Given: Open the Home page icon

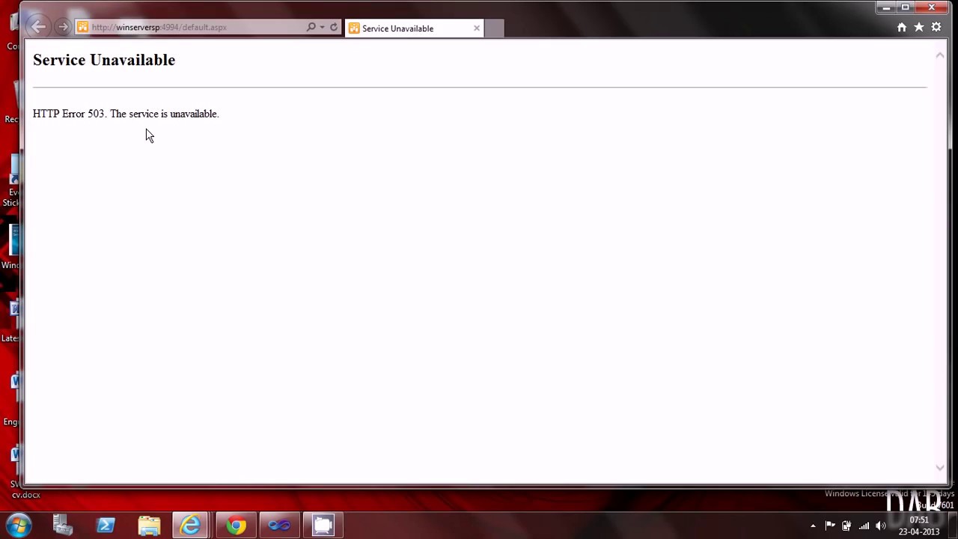Looking at the screenshot, I should coord(902,27).
